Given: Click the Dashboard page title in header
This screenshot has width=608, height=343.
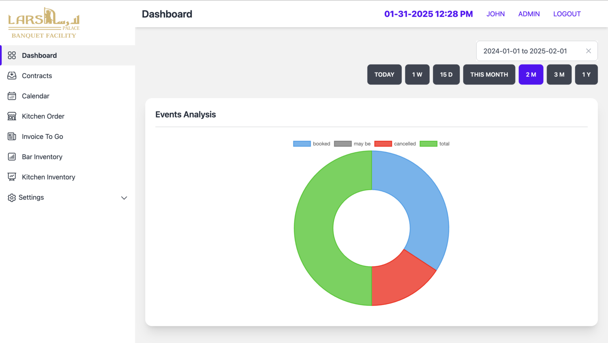Looking at the screenshot, I should point(167,14).
